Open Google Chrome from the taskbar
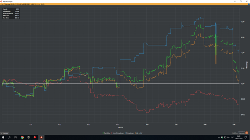Image resolution: width=250 pixels, height=140 pixels. (x=22, y=137)
